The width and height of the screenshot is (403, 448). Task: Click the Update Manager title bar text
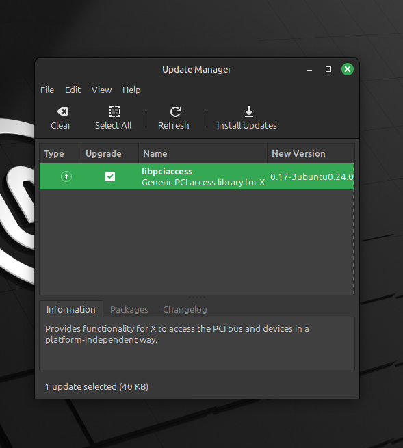pyautogui.click(x=196, y=70)
